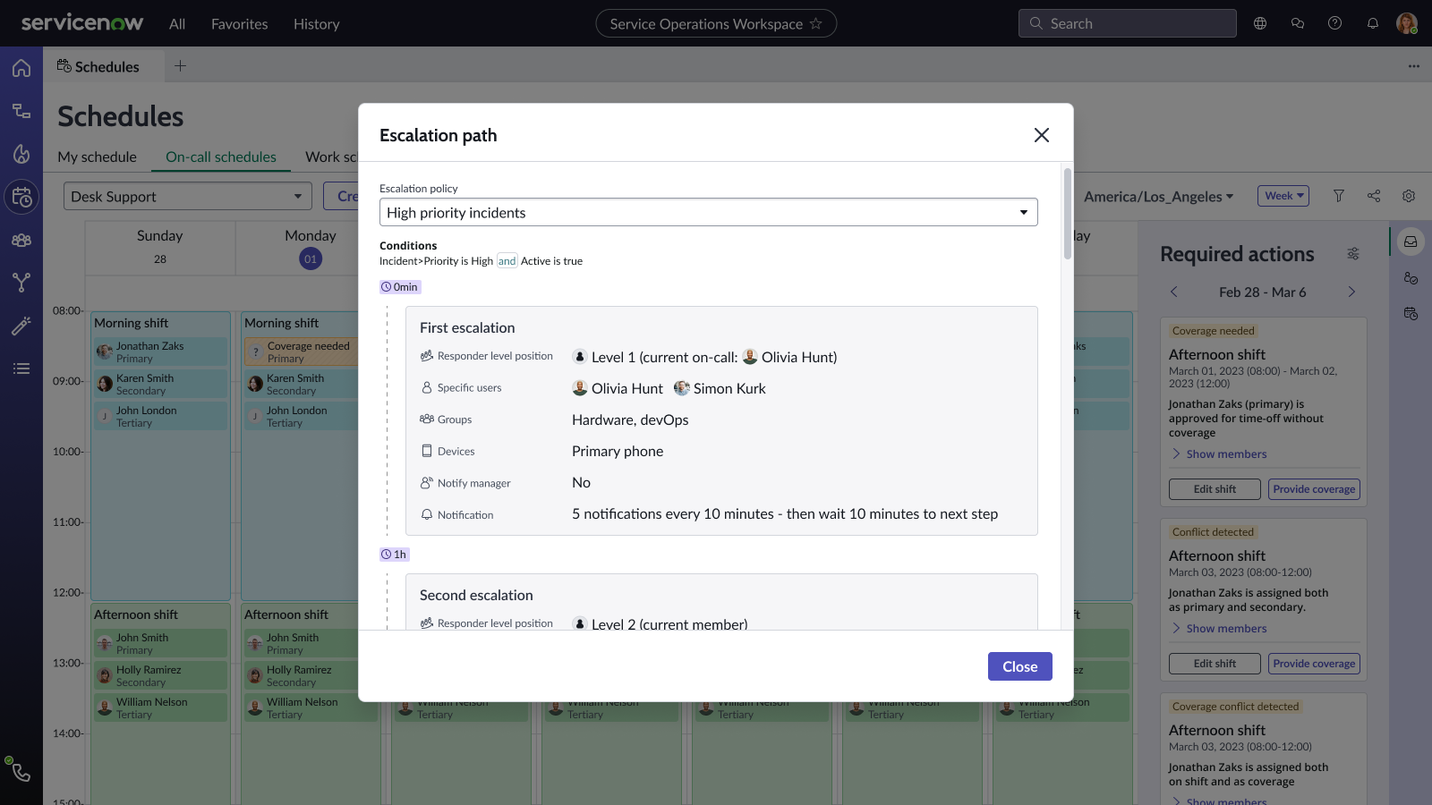Close the Escalation path dialog with X
This screenshot has width=1432, height=805.
point(1042,135)
